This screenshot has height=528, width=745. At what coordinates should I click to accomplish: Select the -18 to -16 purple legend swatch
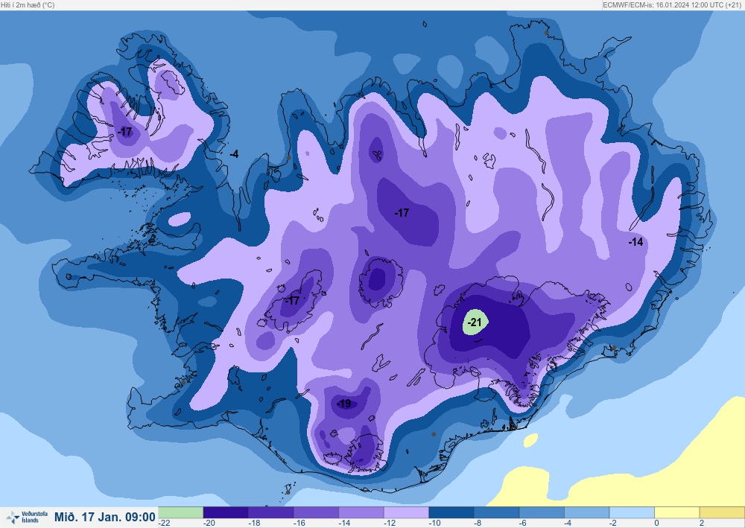271,512
